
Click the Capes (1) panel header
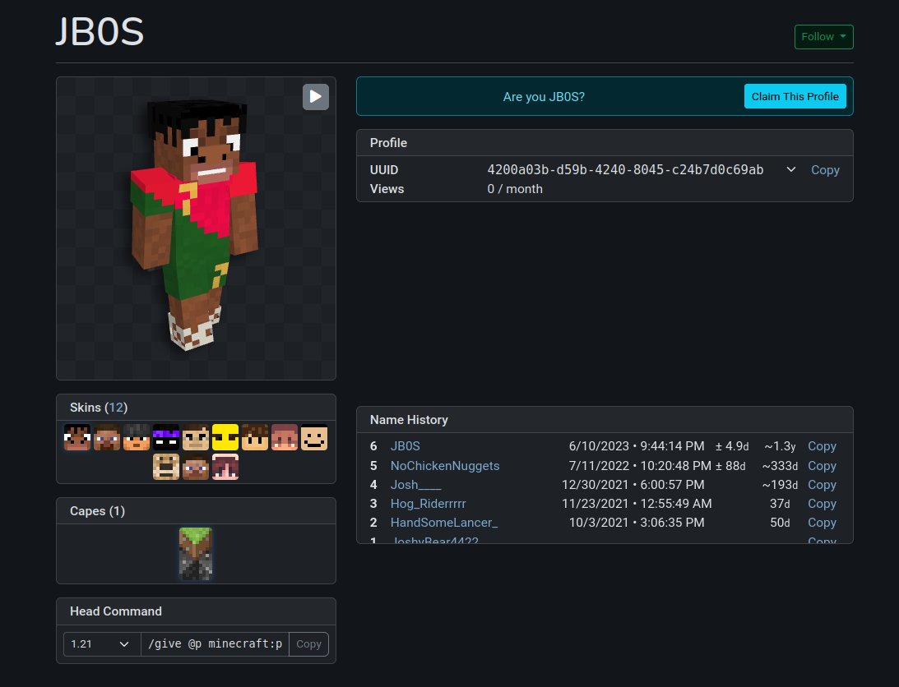pos(196,511)
